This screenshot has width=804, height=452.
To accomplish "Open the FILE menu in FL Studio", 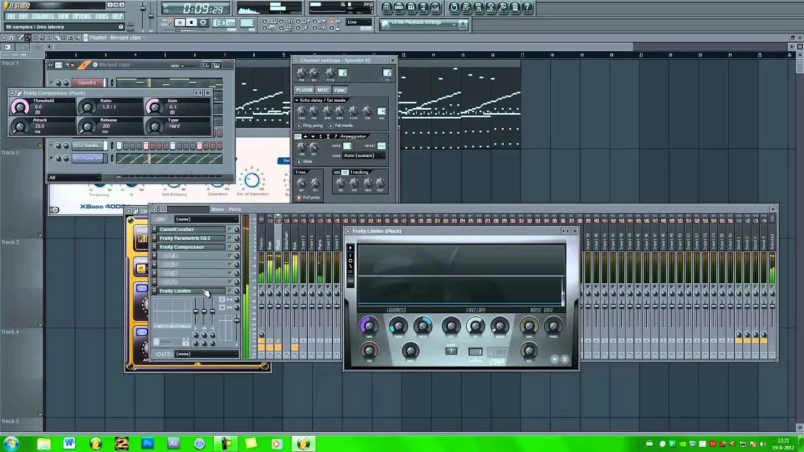I will coord(11,16).
